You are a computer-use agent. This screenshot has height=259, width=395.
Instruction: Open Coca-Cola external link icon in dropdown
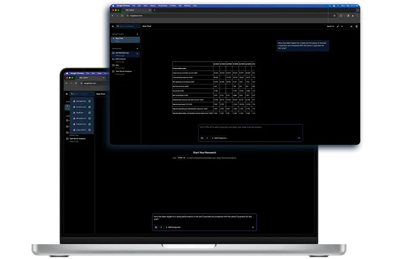[x=90, y=130]
